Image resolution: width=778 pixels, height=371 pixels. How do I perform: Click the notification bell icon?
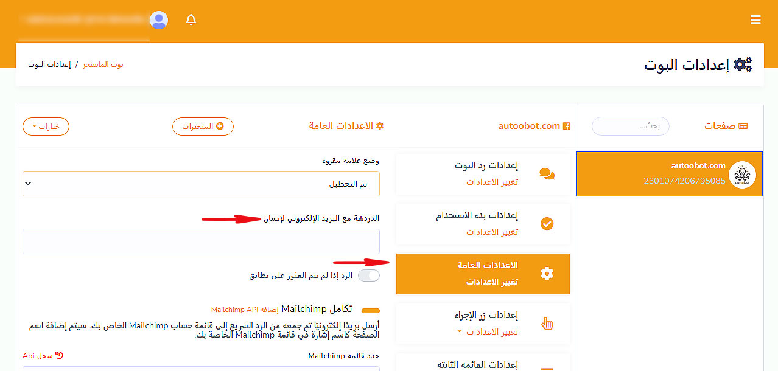coord(191,20)
